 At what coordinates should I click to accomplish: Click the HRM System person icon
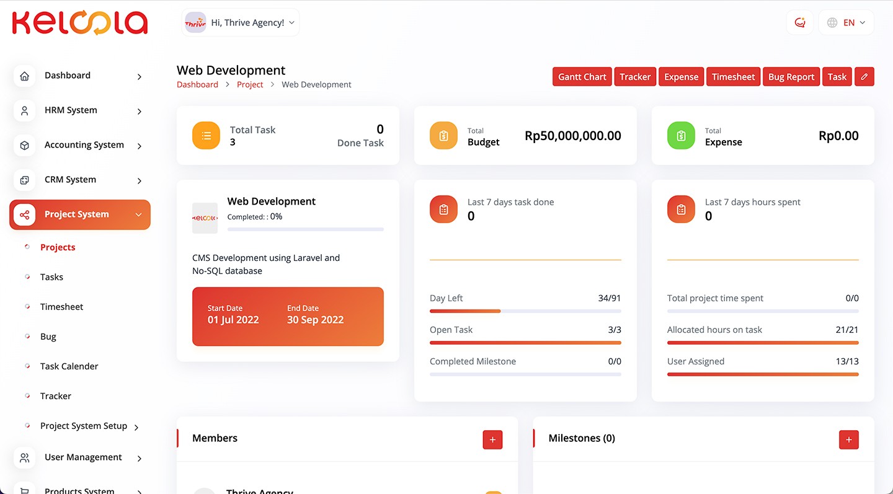tap(24, 111)
